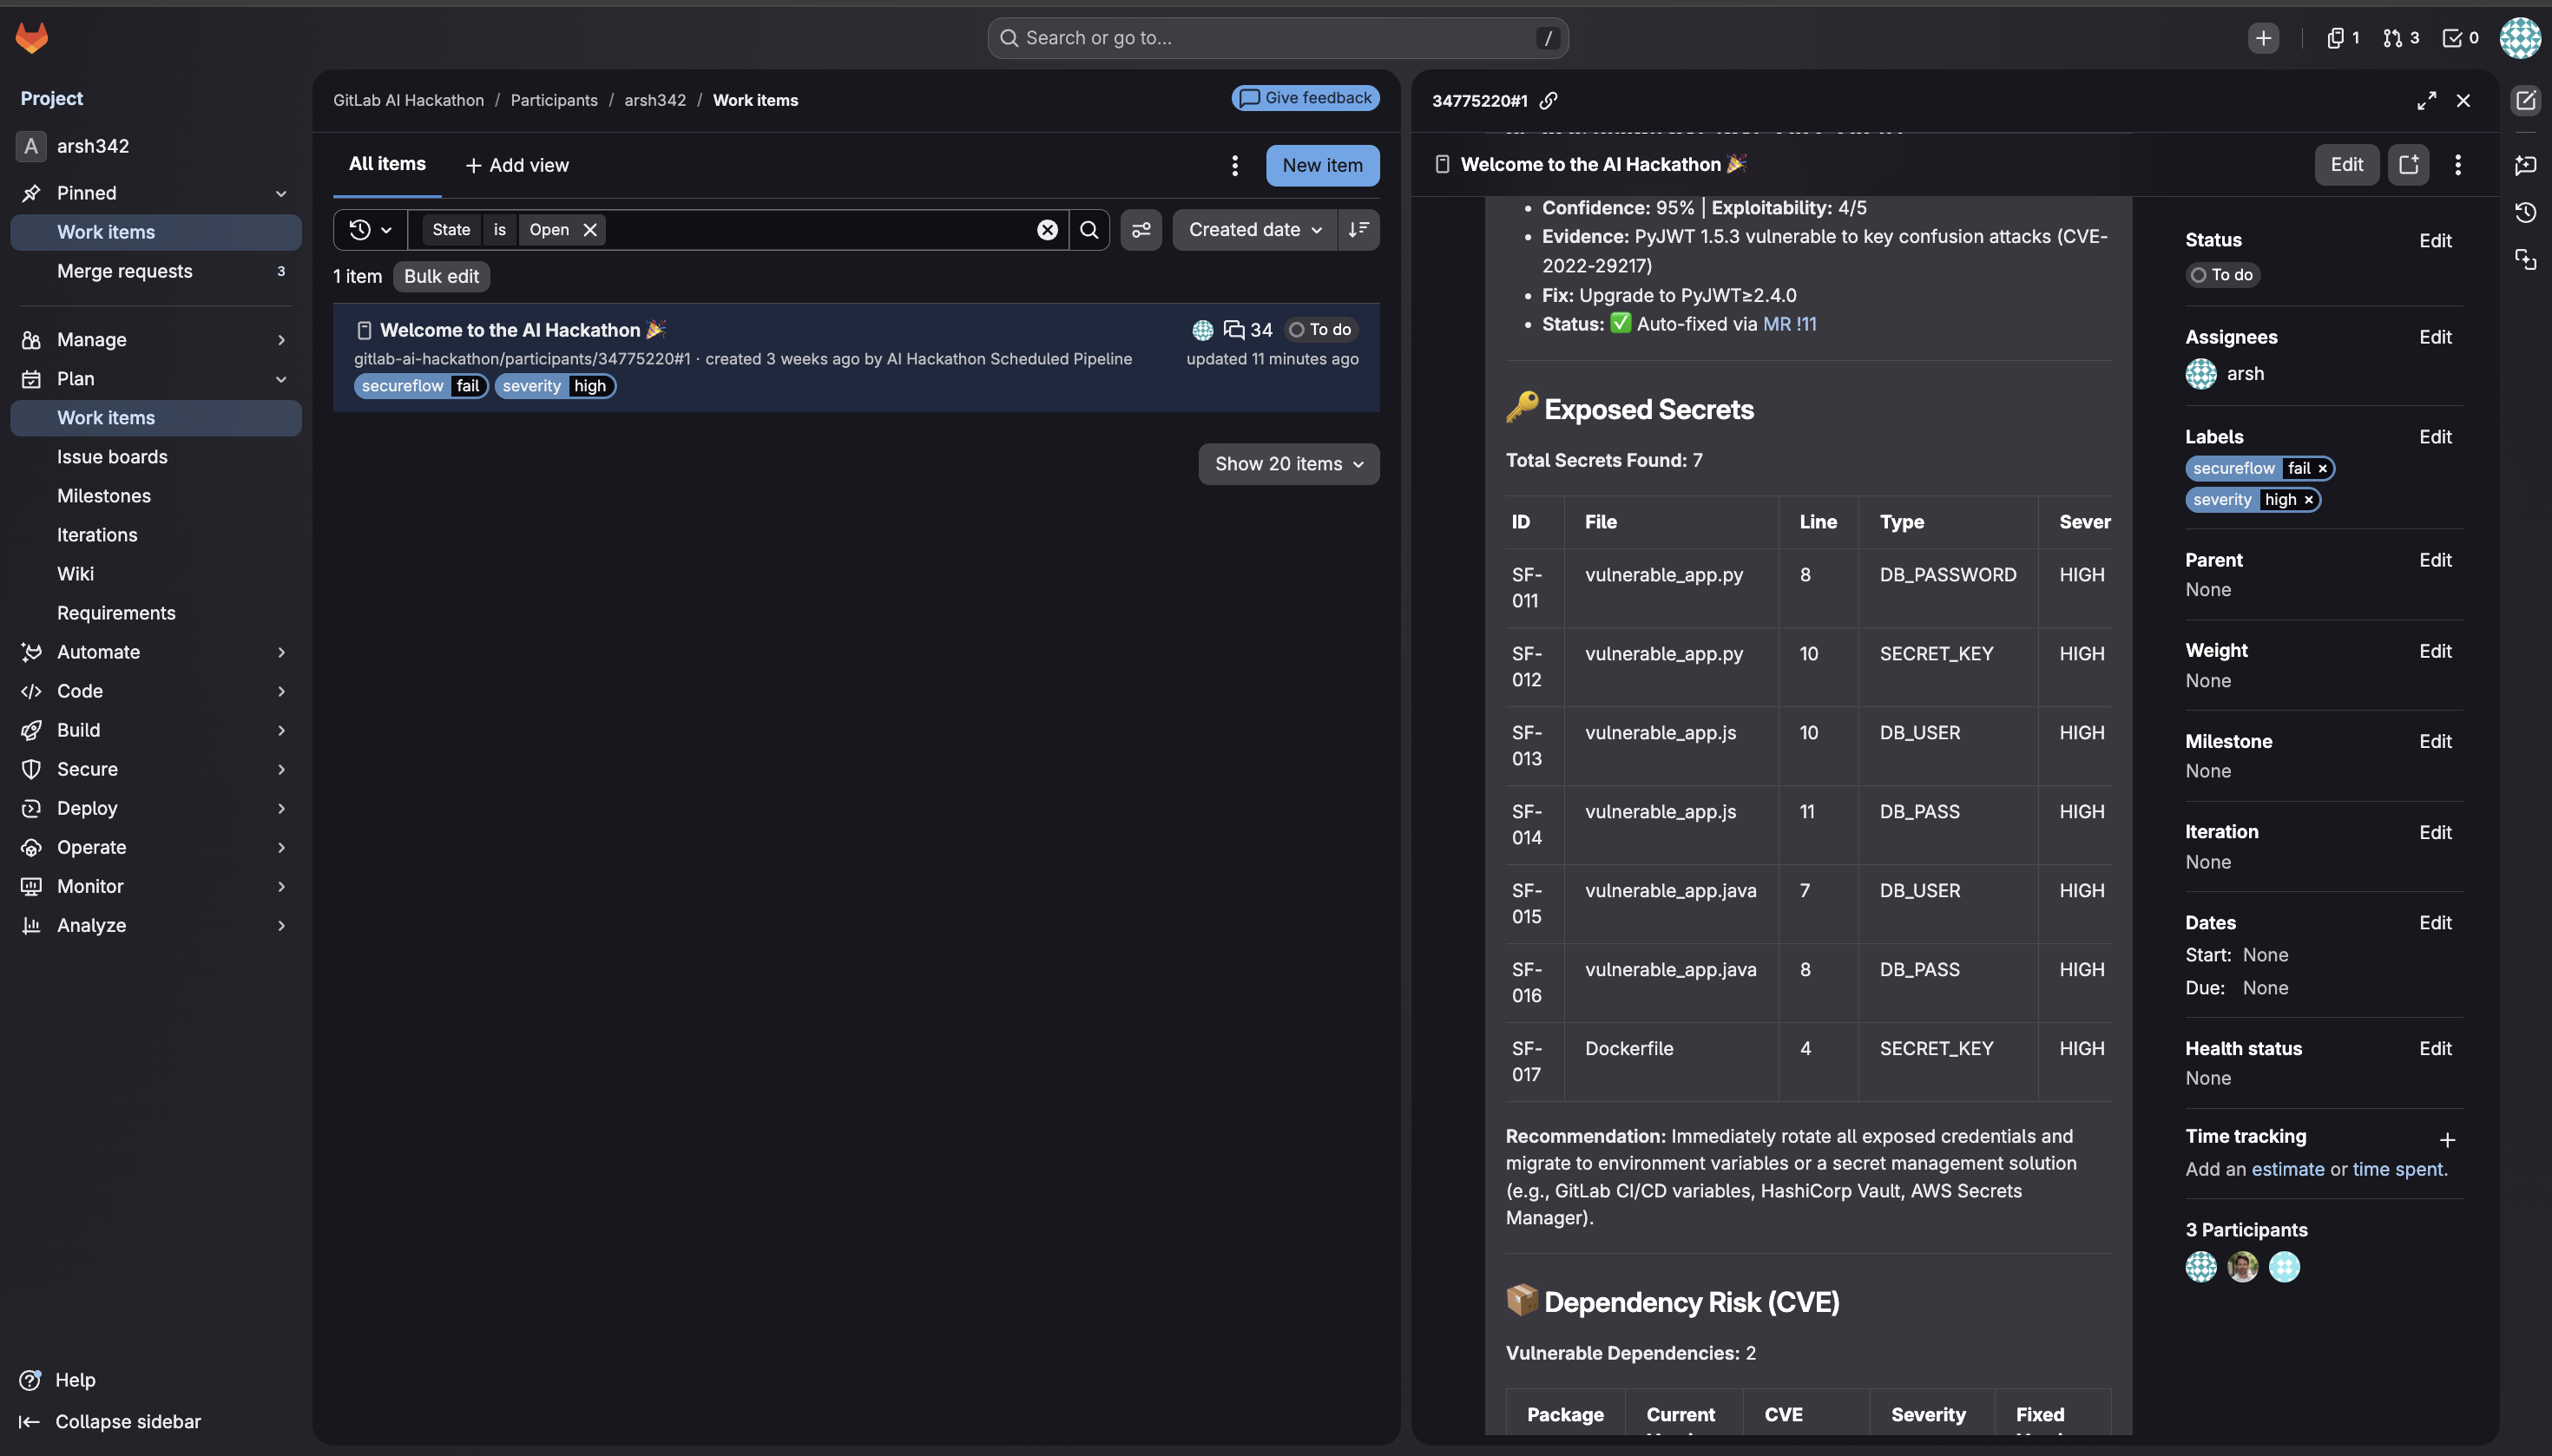This screenshot has width=2552, height=1456.
Task: Open the MR !11 link
Action: (x=1789, y=324)
